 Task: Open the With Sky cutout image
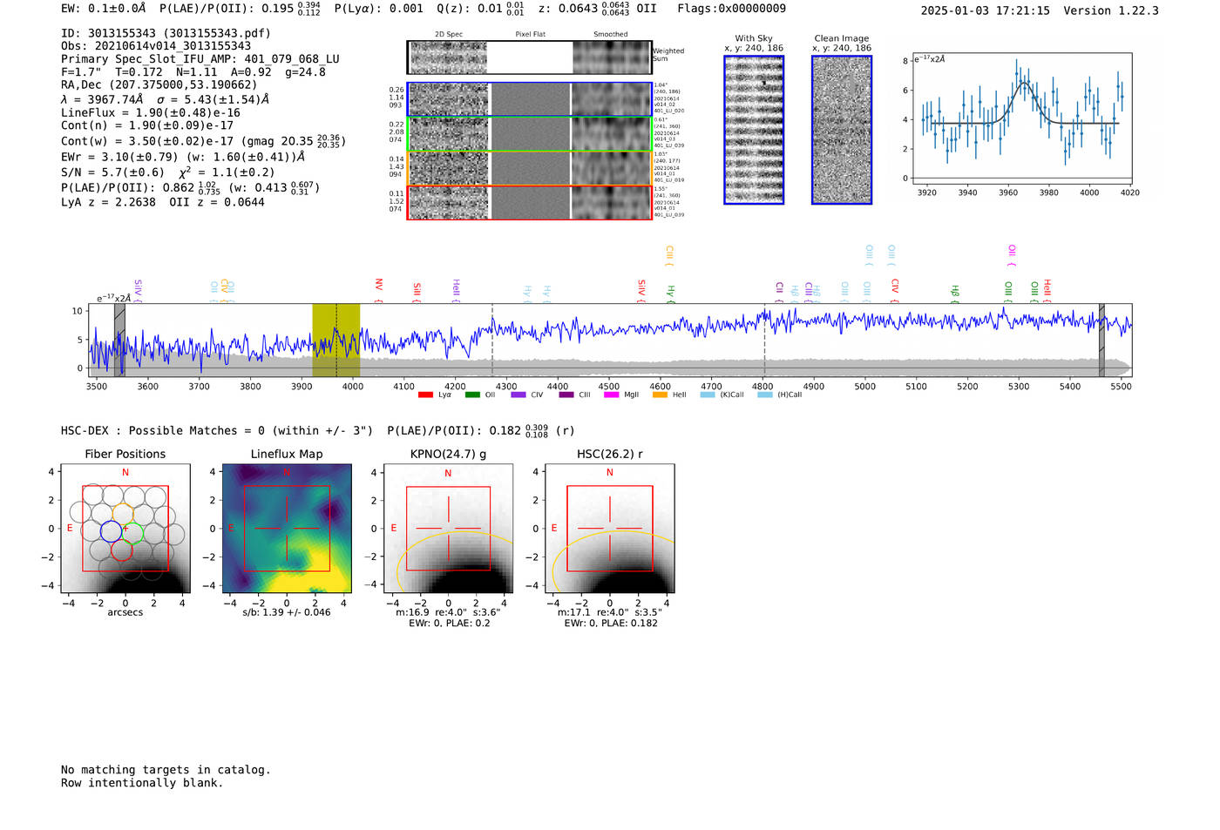[x=754, y=130]
